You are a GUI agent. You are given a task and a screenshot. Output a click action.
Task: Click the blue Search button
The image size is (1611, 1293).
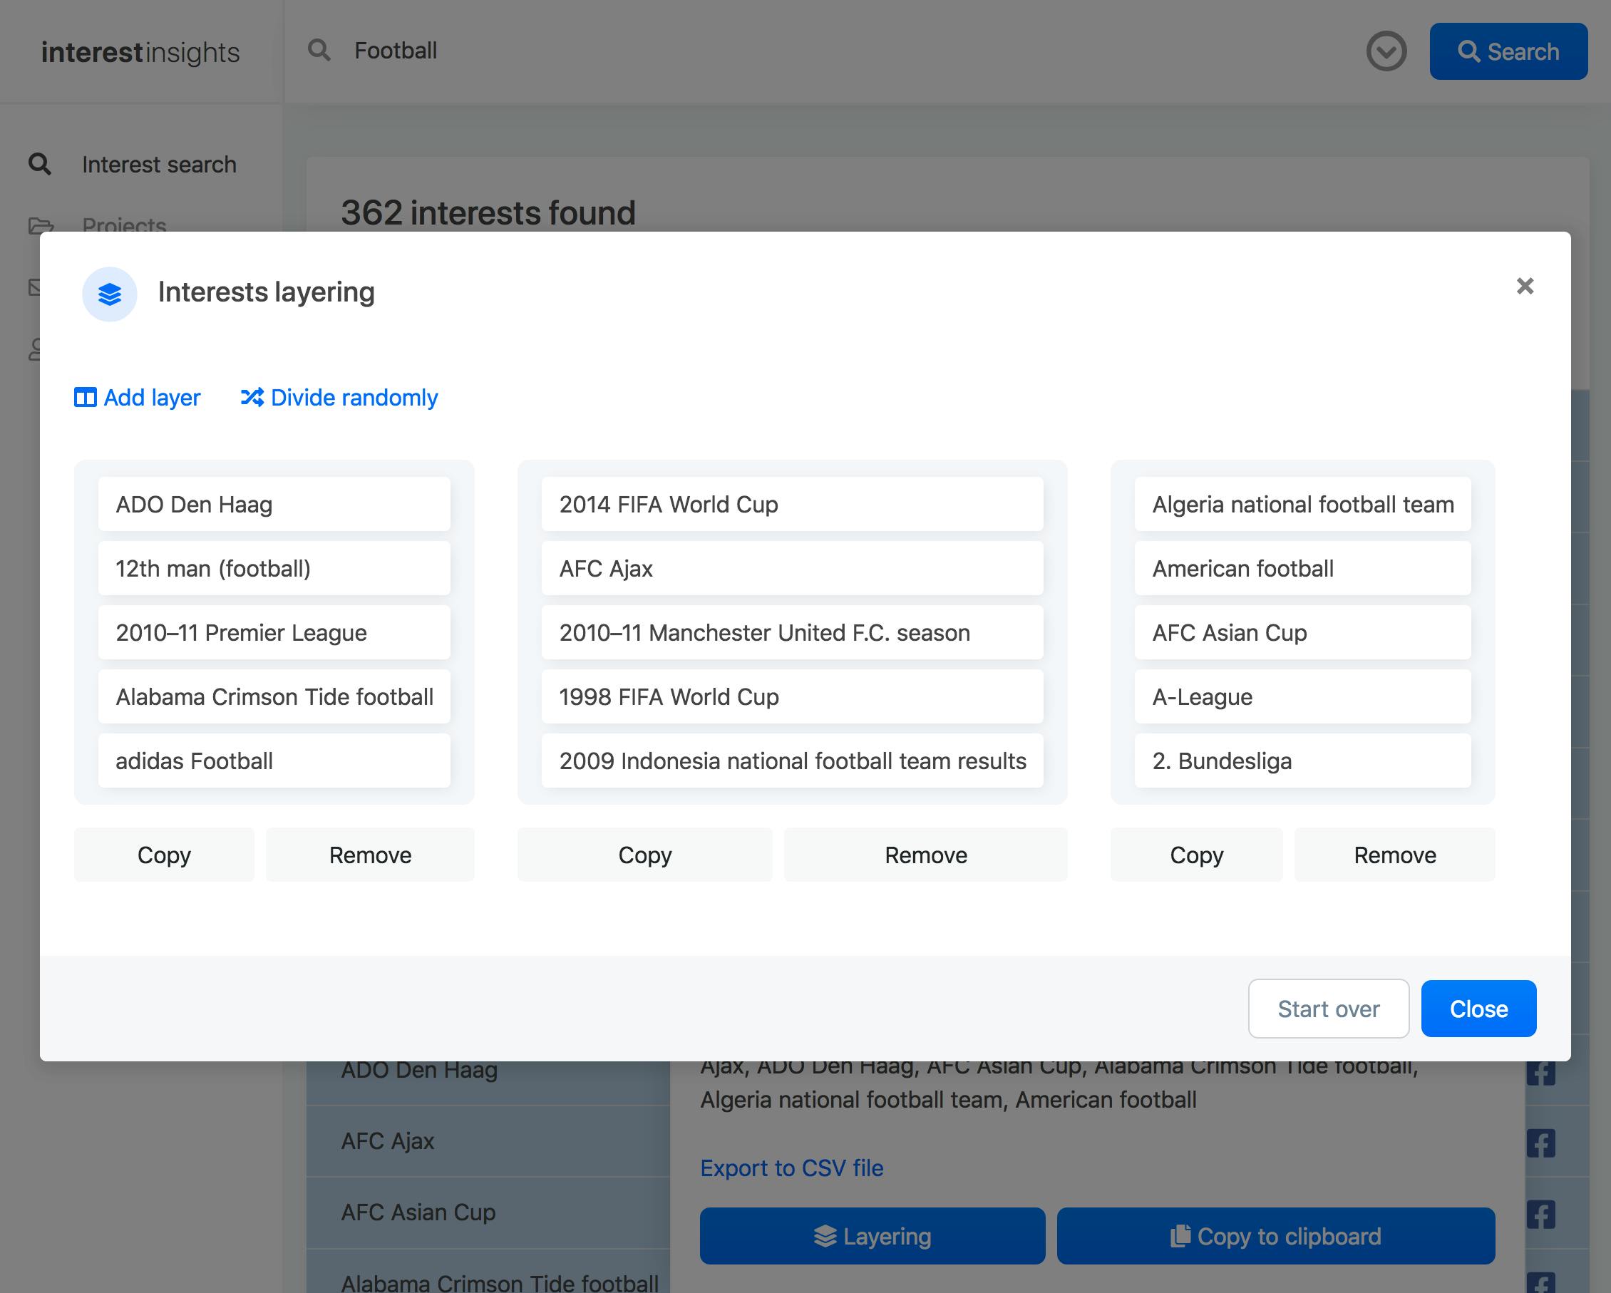pyautogui.click(x=1508, y=51)
